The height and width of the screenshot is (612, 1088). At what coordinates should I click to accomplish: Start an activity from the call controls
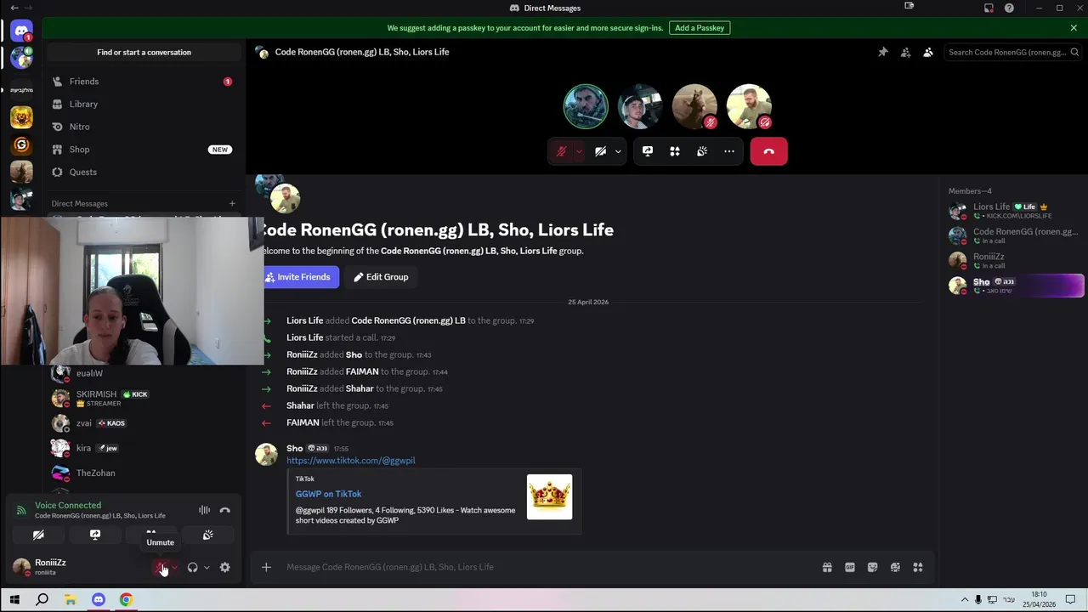point(675,151)
